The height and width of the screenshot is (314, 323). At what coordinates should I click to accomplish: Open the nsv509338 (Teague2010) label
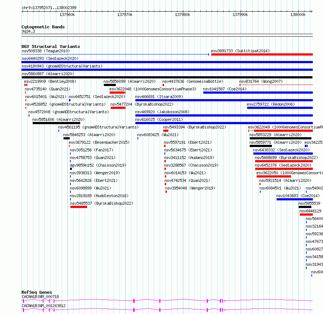tap(46, 51)
